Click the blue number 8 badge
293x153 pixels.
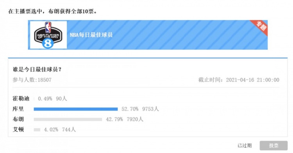tap(48, 43)
